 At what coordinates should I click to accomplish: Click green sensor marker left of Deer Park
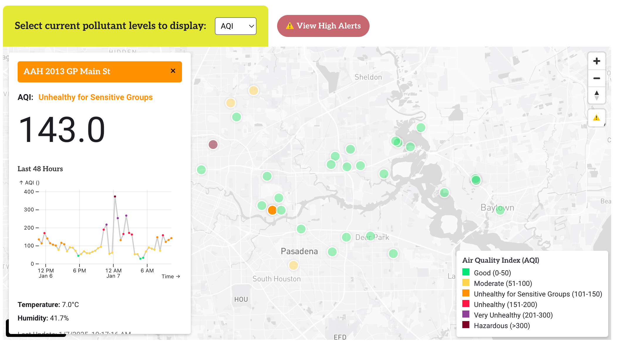(346, 237)
